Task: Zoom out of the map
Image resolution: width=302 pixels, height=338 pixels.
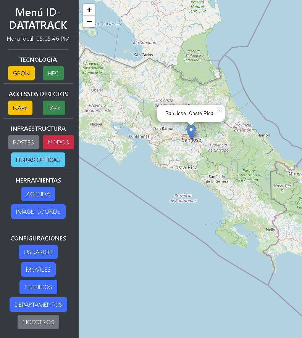Action: coord(89,21)
